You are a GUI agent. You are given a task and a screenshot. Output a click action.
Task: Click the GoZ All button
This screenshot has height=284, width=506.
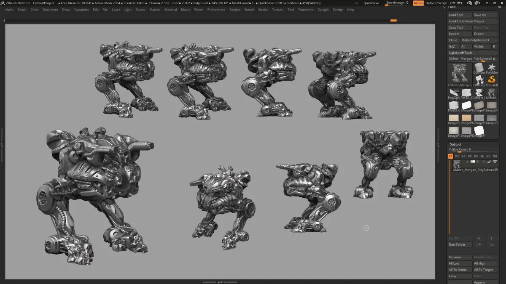point(466,46)
